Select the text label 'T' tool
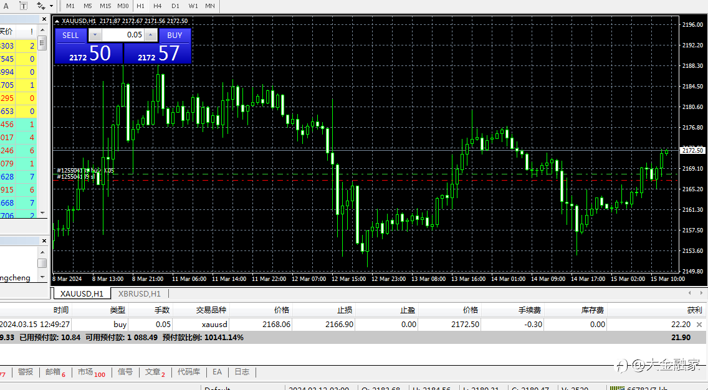This screenshot has width=708, height=390. pyautogui.click(x=23, y=6)
